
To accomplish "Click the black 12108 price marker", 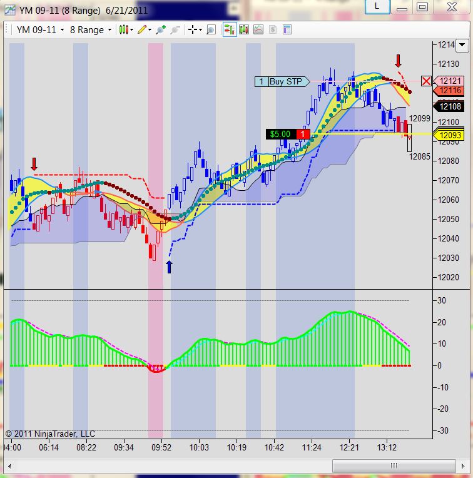I will (x=449, y=106).
